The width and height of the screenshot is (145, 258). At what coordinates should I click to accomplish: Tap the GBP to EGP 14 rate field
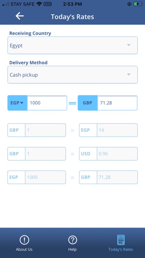coord(117,130)
